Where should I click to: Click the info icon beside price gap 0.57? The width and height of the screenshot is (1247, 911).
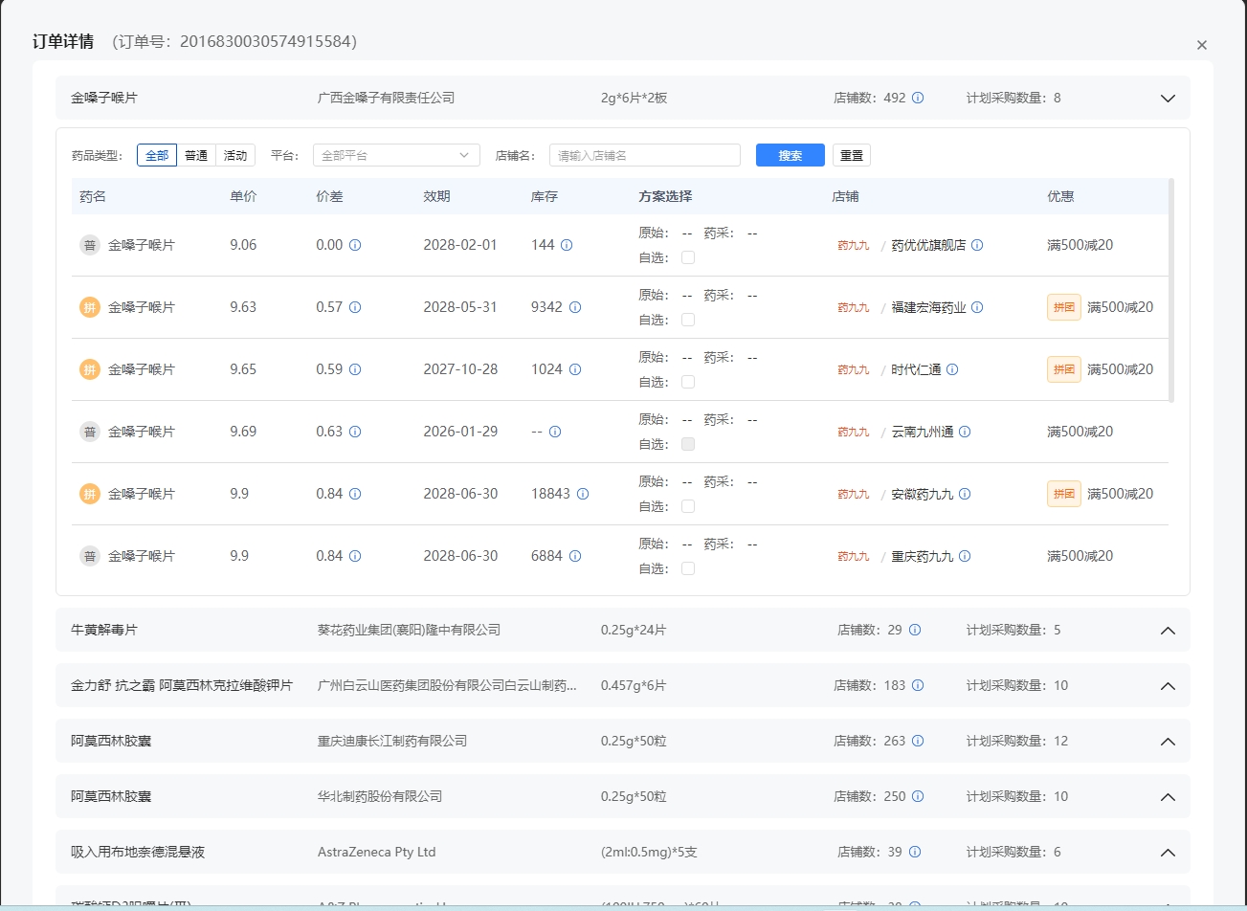pos(355,307)
